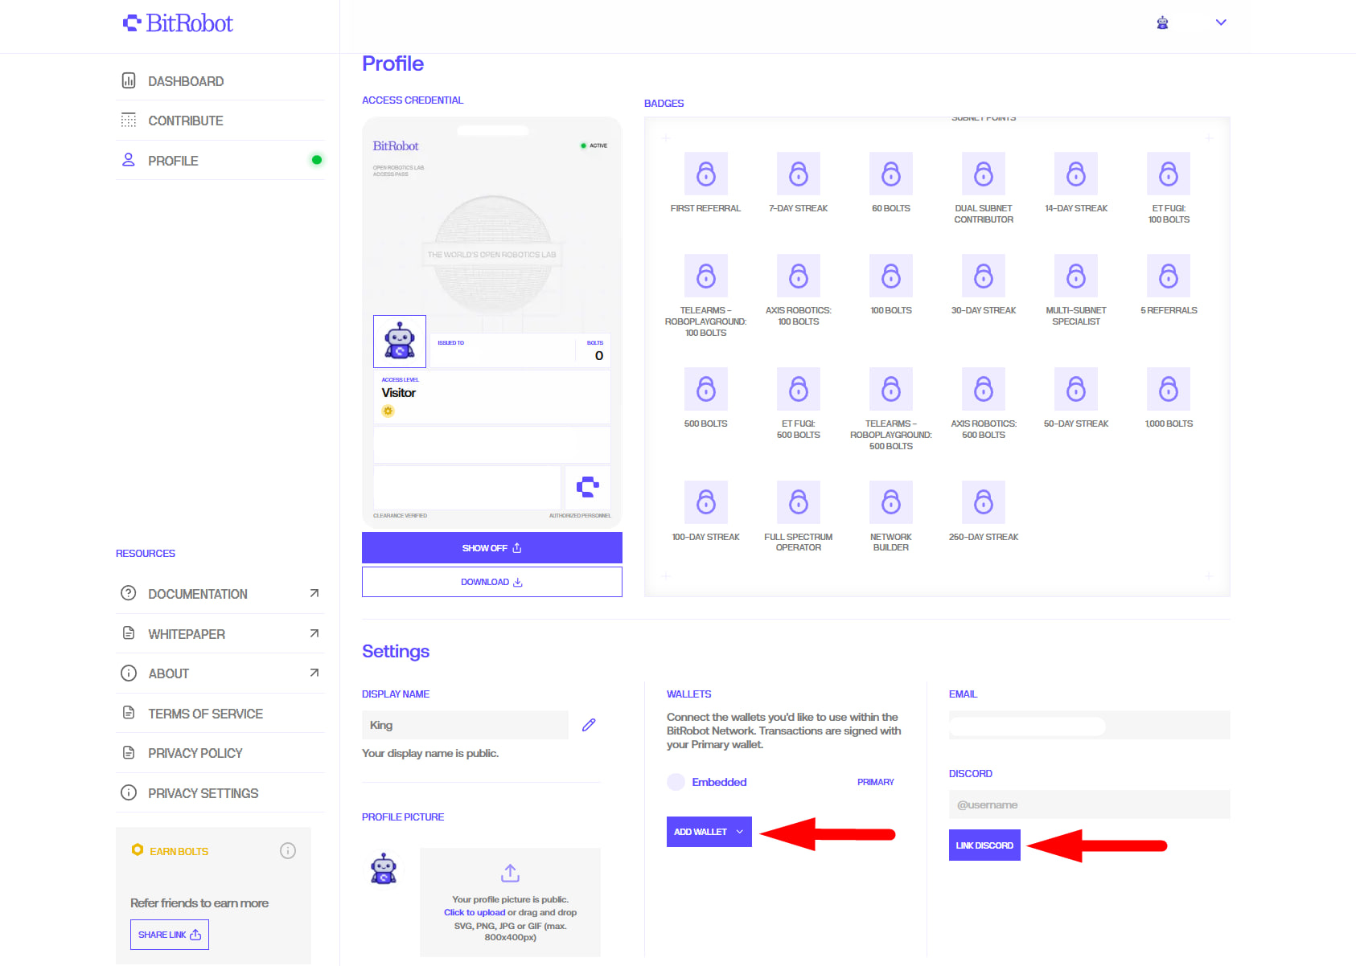The height and width of the screenshot is (966, 1356).
Task: Click the 250-Day Streak badge lock
Action: point(984,502)
